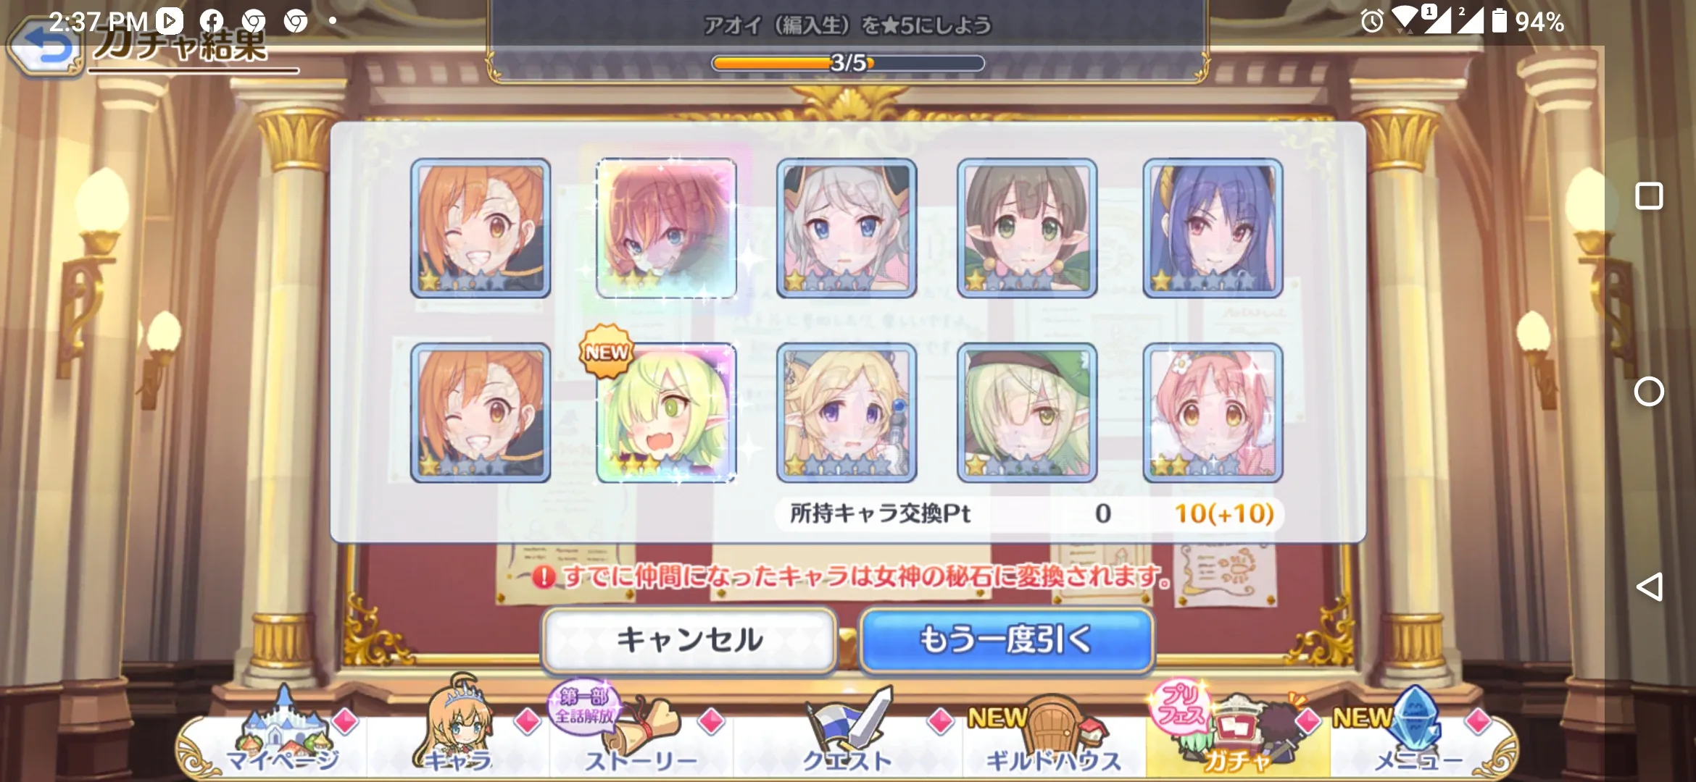Select the blonde elf character portrait

click(847, 413)
